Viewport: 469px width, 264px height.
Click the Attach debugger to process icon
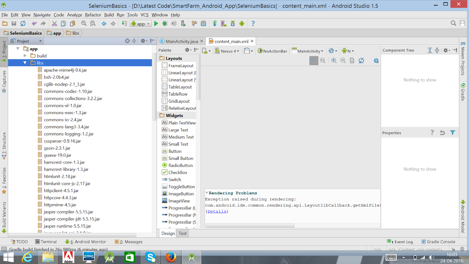tap(183, 23)
